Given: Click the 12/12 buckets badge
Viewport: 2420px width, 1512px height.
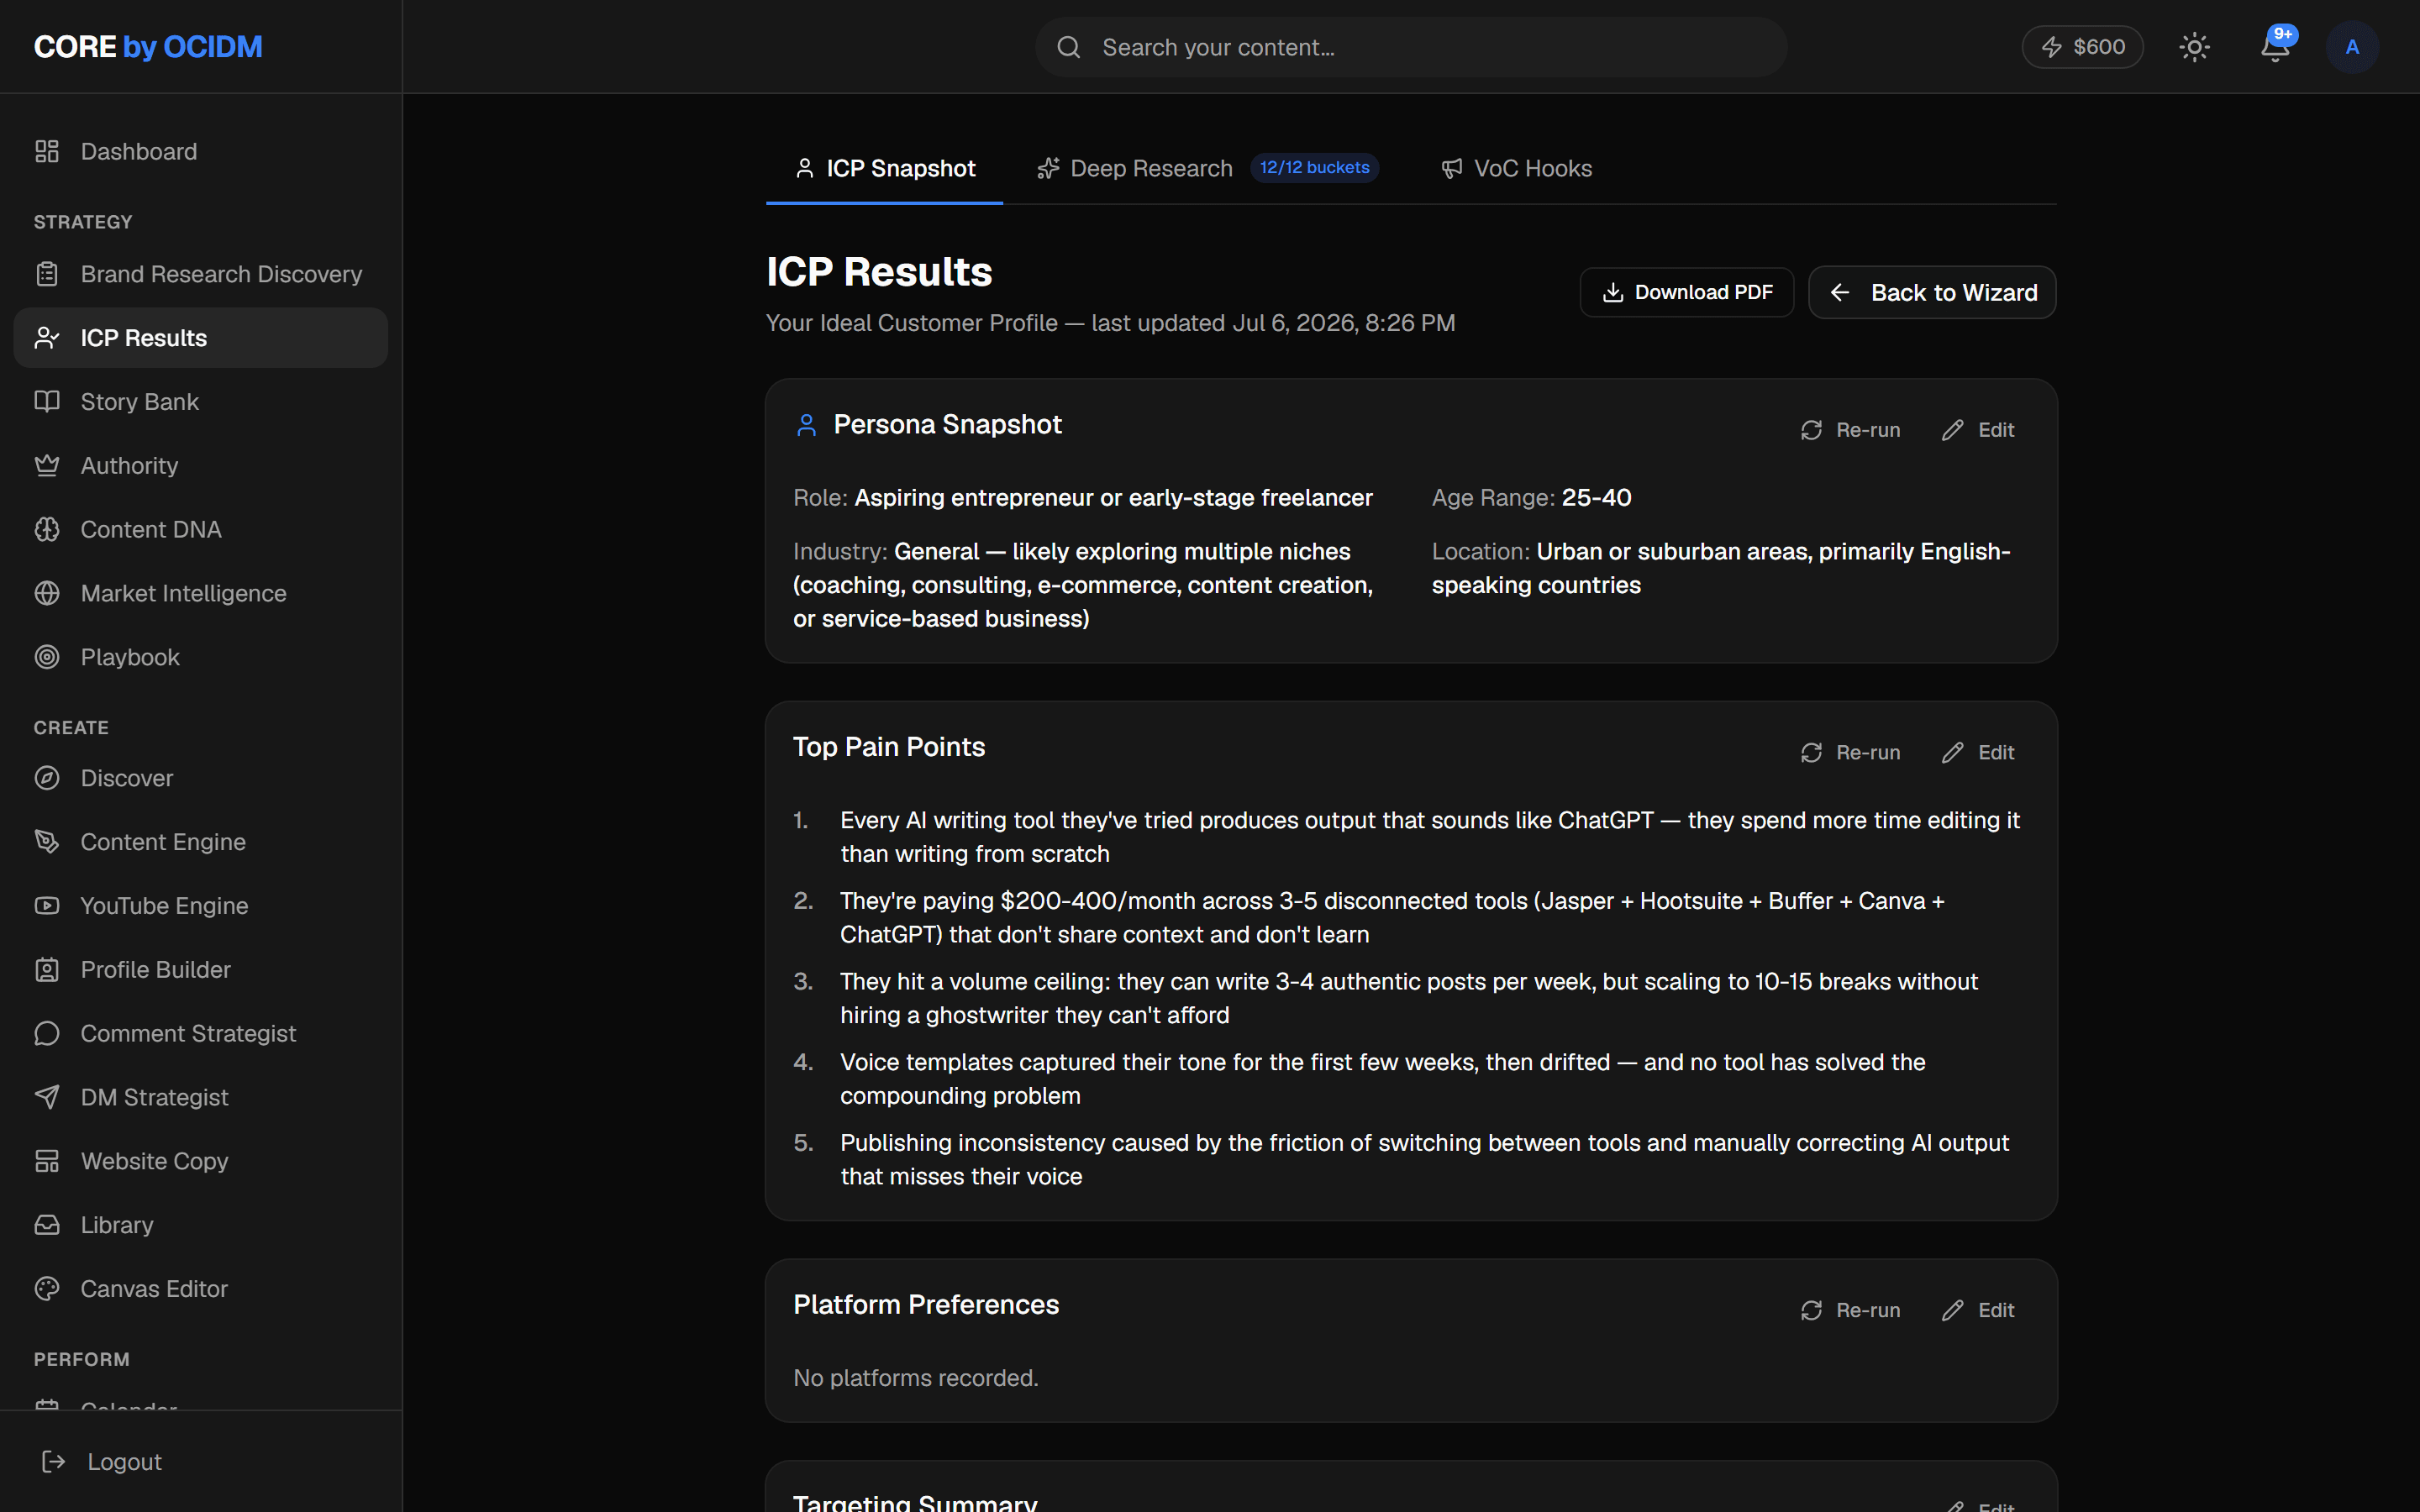Looking at the screenshot, I should click(1314, 168).
